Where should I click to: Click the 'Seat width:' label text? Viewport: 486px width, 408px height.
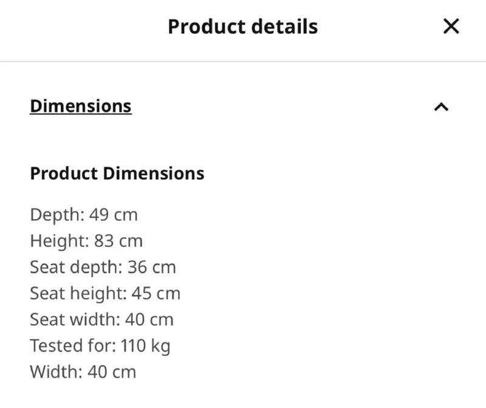[75, 319]
